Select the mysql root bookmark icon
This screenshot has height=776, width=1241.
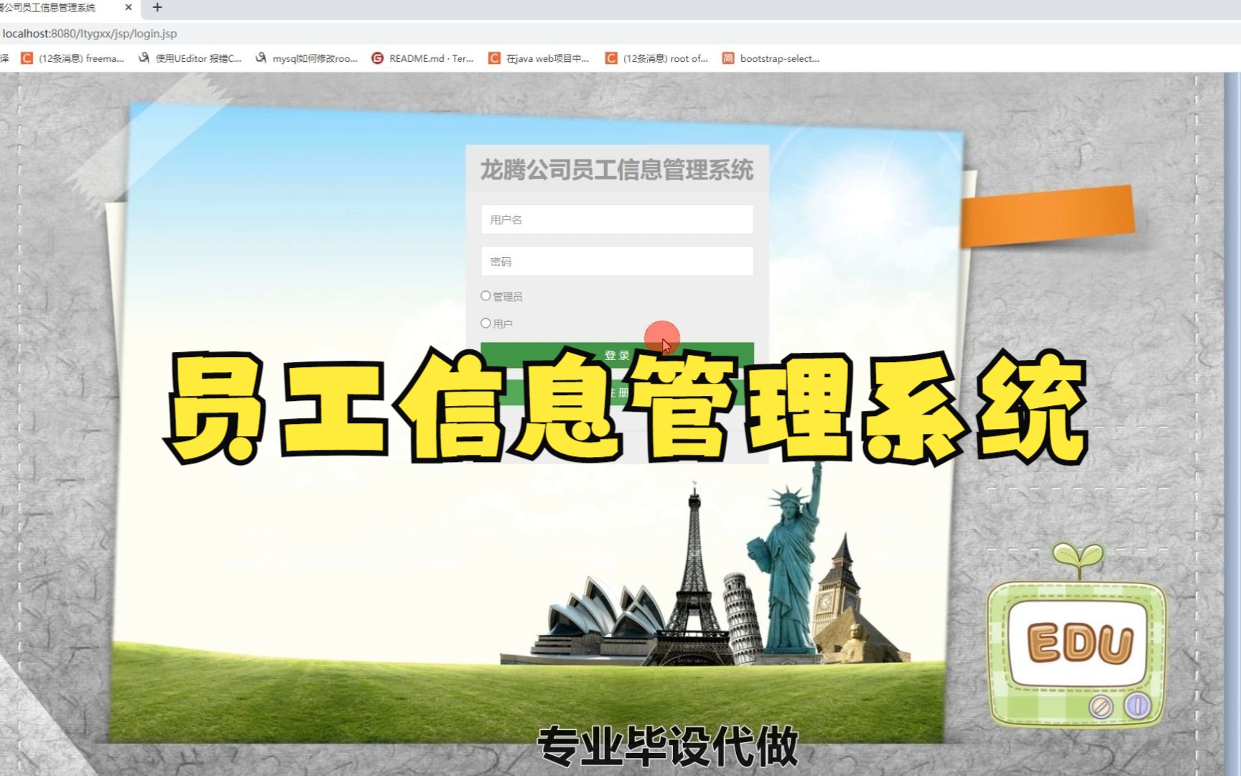coord(260,58)
